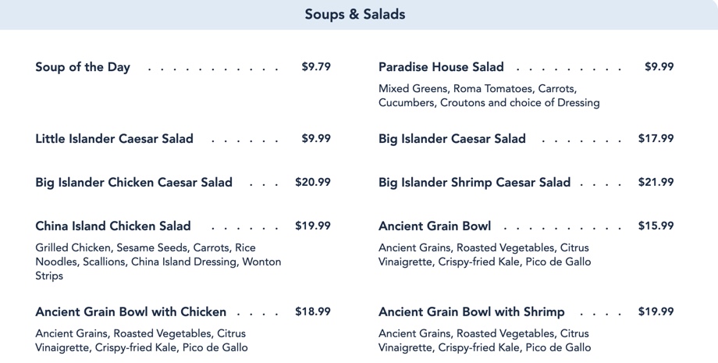
Task: Click the $17.99 Caesar salad price
Action: [x=656, y=139]
